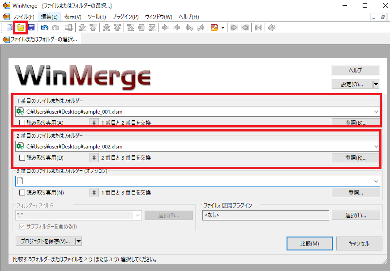The height and width of the screenshot is (271, 390).
Task: Toggle サブフォルダーを含める(I) checkbox
Action: coord(22,227)
